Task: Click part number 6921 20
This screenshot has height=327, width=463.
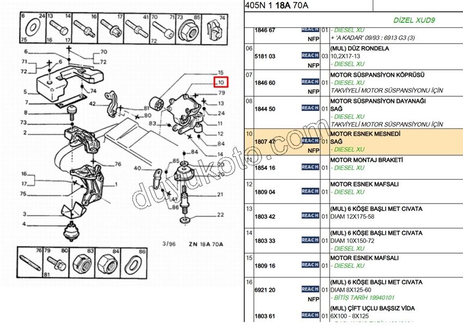Action: [x=265, y=291]
